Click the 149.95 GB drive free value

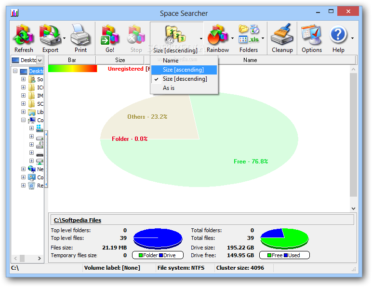click(x=240, y=256)
